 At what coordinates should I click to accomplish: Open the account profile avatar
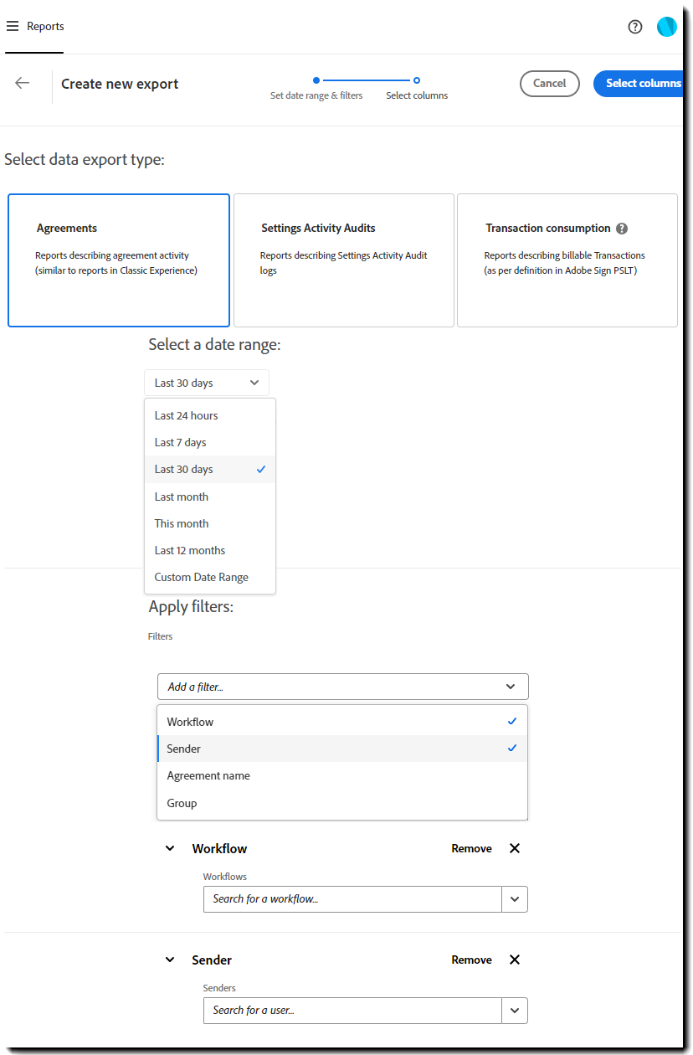(x=666, y=26)
